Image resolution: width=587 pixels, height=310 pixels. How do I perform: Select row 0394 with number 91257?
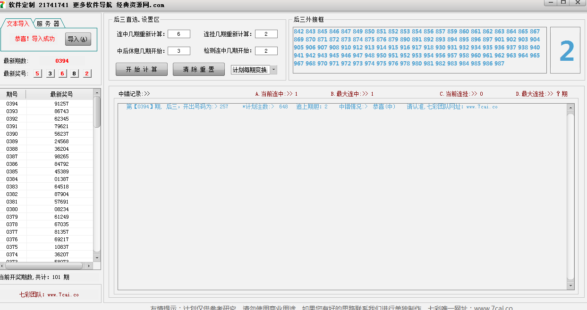pyautogui.click(x=46, y=104)
